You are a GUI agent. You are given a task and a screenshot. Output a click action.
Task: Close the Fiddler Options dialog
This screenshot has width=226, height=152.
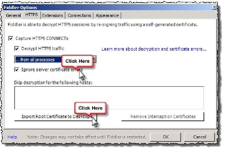pyautogui.click(x=214, y=7)
